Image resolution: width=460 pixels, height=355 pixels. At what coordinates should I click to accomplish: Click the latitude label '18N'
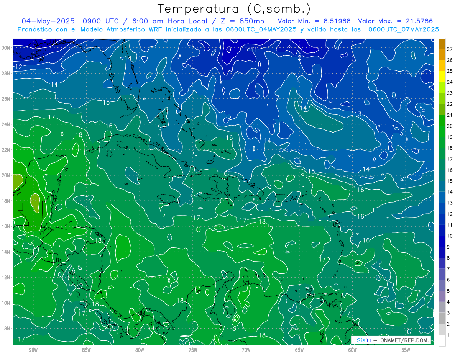(6, 201)
